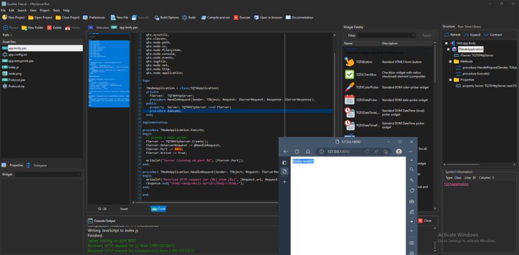Switch to the Welcome tab

coord(99,27)
